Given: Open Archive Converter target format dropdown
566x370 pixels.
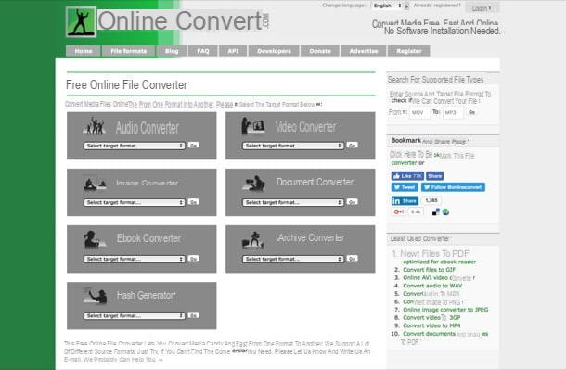Looking at the screenshot, I should tap(293, 259).
